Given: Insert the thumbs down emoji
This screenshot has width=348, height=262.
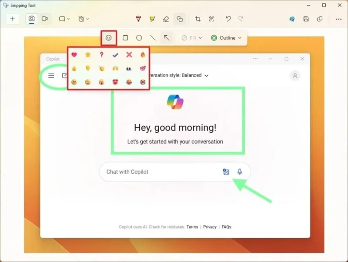Looking at the screenshot, I should click(88, 68).
